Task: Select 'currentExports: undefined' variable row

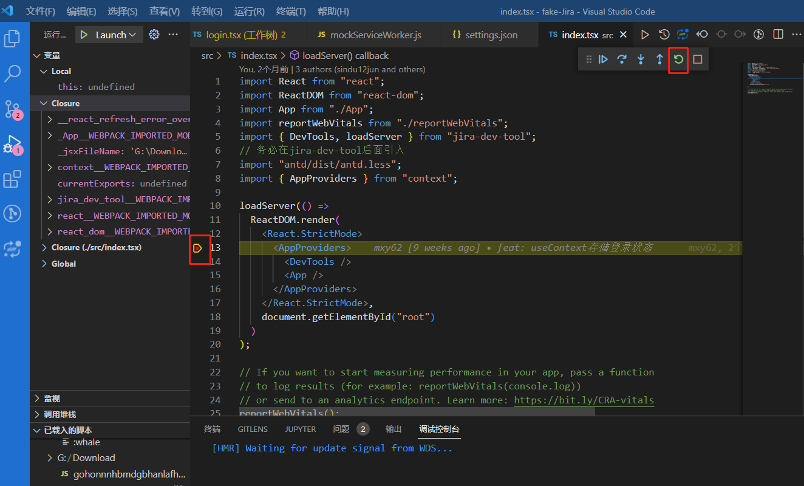Action: [x=110, y=183]
